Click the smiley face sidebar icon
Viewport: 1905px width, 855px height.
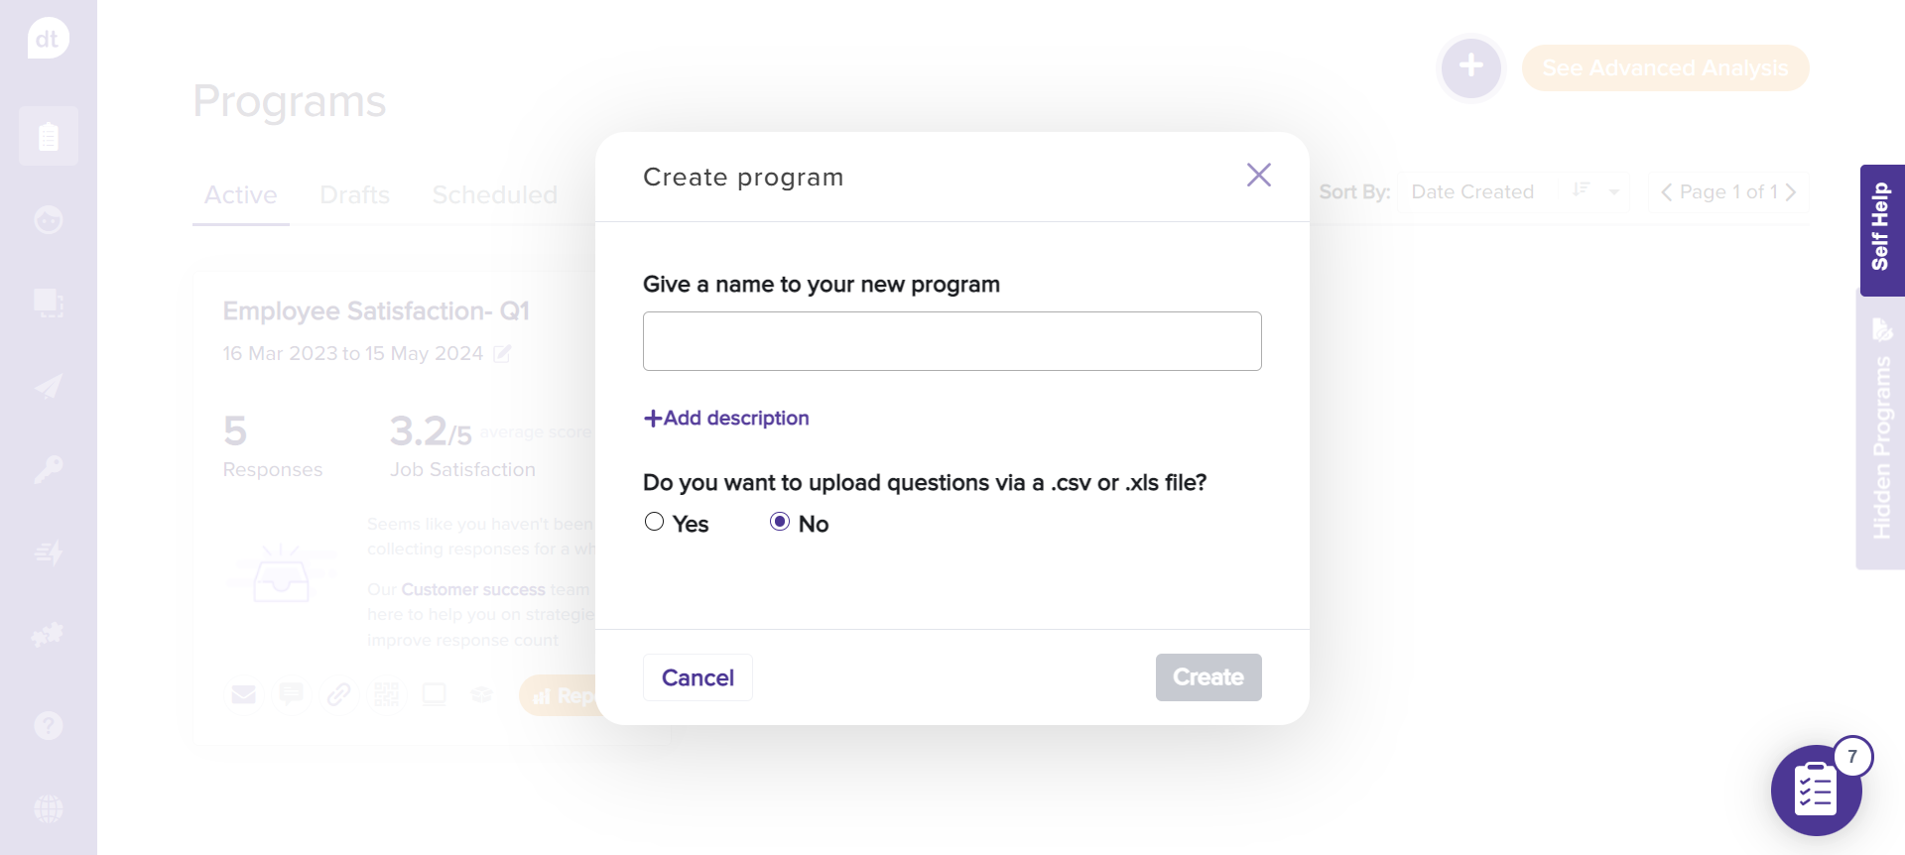coord(48,219)
